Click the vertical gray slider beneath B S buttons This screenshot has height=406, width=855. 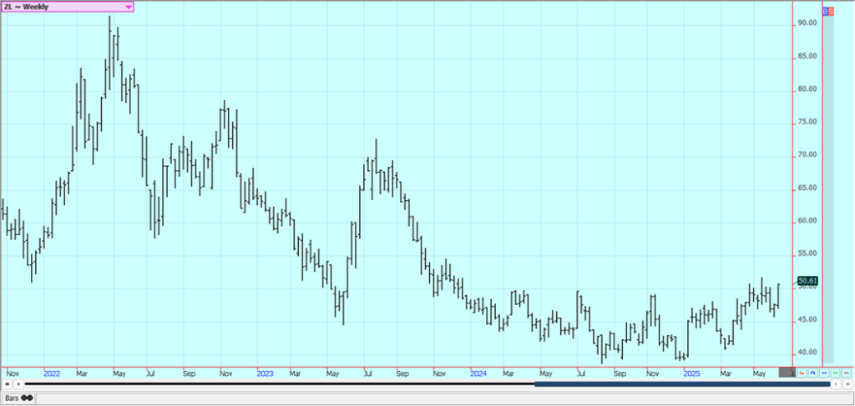point(828,189)
